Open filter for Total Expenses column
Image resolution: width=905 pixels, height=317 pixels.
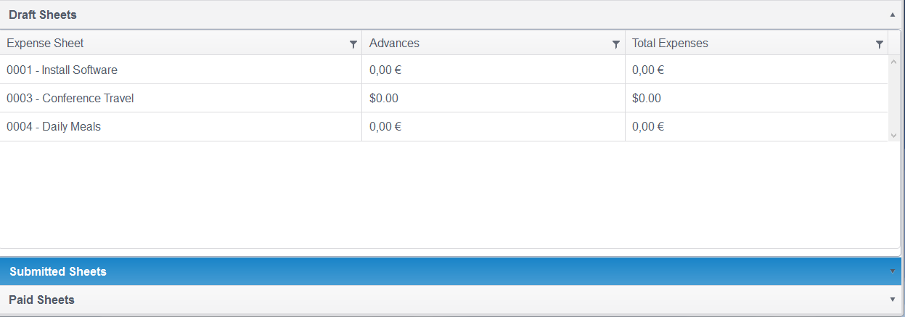[x=880, y=44]
